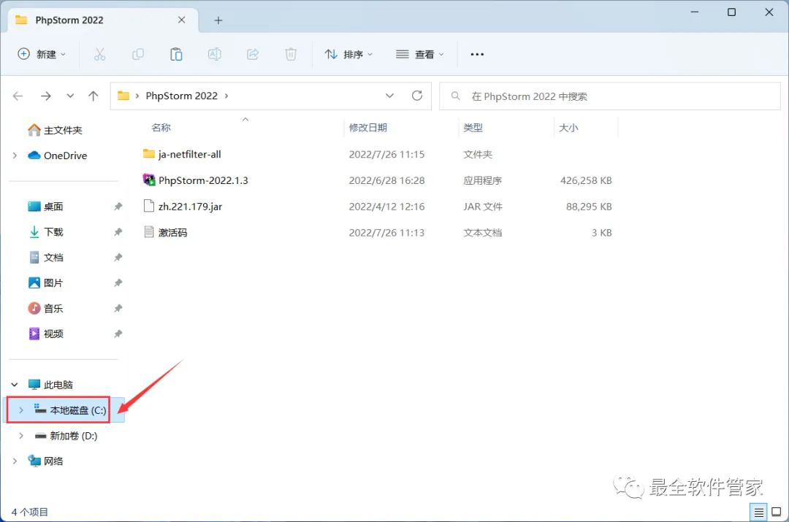Sort by 大小 column header

click(568, 128)
